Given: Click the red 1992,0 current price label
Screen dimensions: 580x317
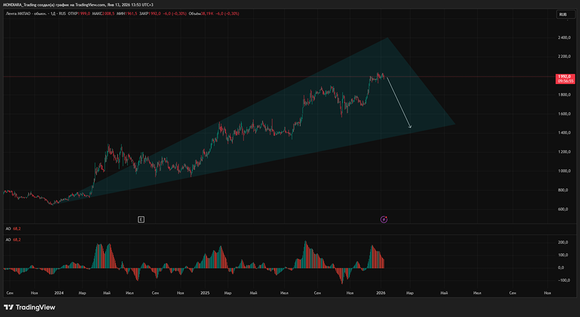Looking at the screenshot, I should pos(565,79).
